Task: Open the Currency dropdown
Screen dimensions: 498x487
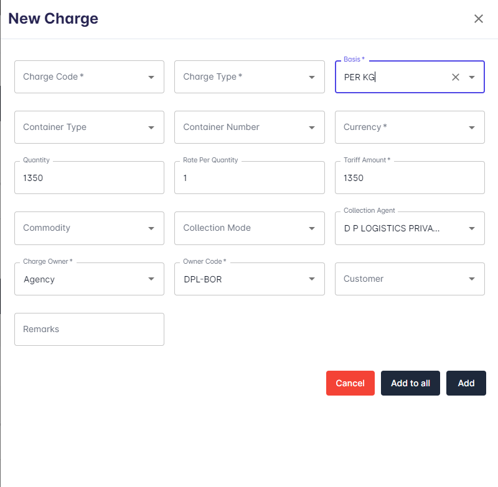Action: pyautogui.click(x=472, y=128)
